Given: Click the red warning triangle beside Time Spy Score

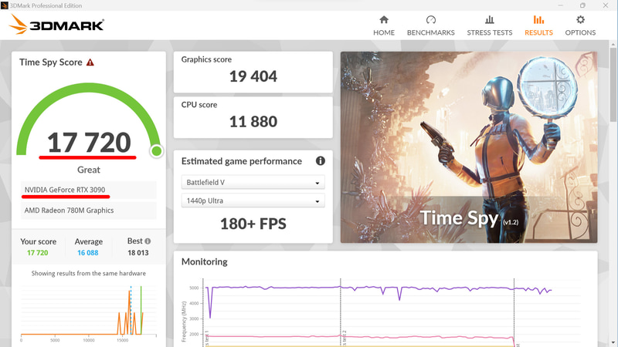Looking at the screenshot, I should pos(90,62).
